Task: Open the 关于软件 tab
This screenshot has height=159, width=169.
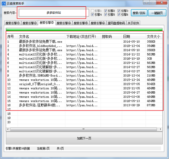Action: pos(133,23)
